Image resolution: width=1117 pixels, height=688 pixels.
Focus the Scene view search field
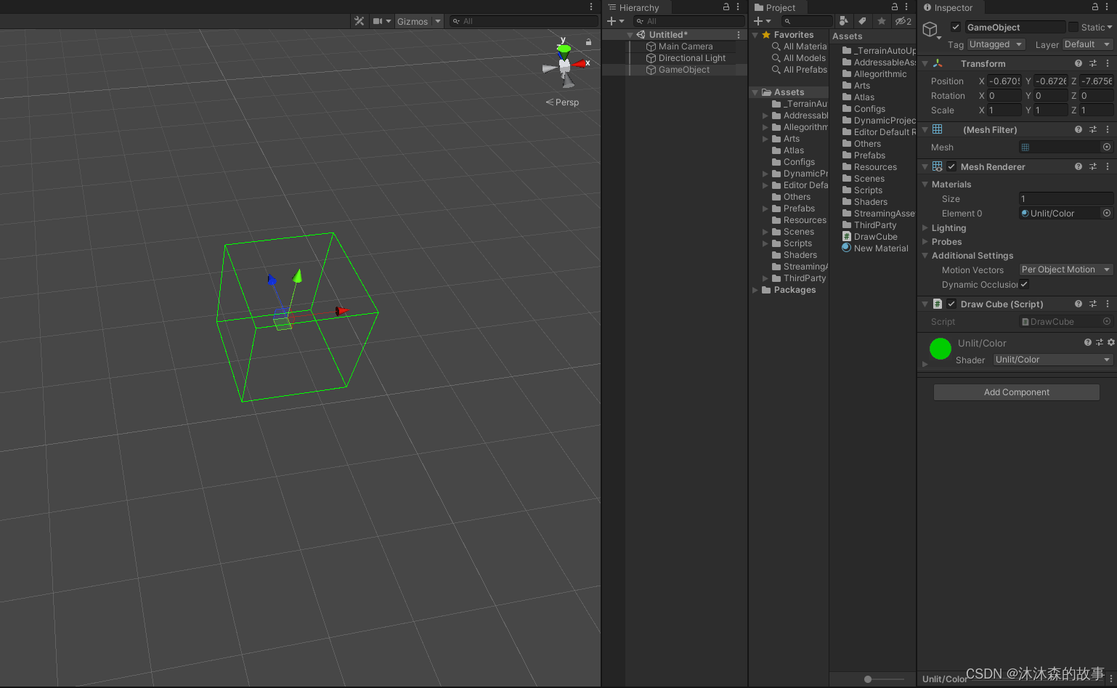(x=524, y=21)
